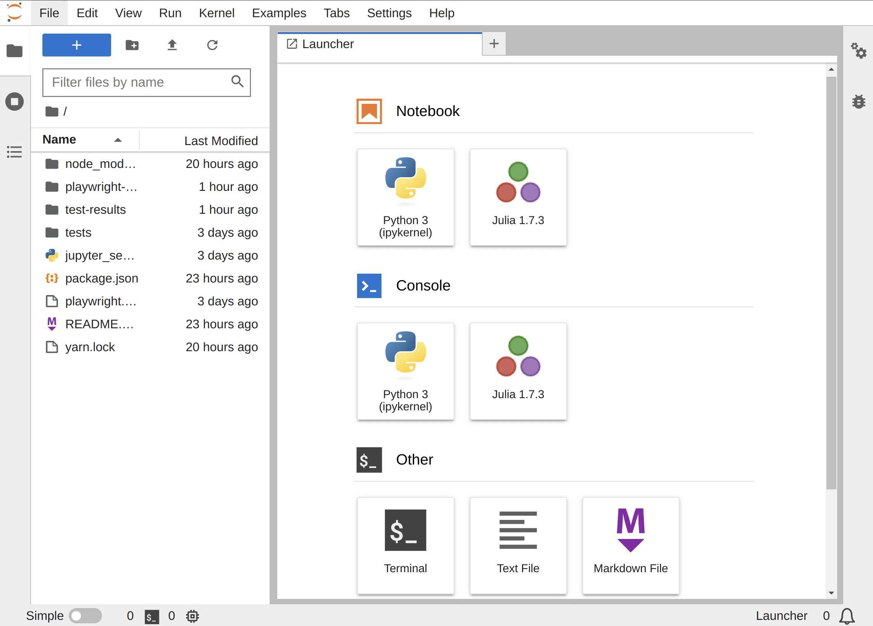The width and height of the screenshot is (873, 626).
Task: Click the new launcher plus button
Action: tap(494, 44)
